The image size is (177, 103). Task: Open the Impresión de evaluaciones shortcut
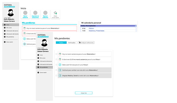click(x=35, y=13)
